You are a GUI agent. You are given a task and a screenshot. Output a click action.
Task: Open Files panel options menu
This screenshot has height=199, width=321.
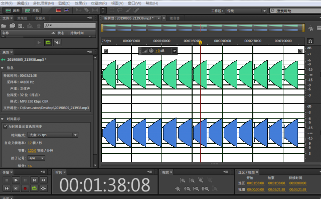[89, 18]
